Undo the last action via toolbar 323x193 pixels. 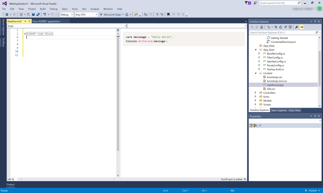pyautogui.click(x=45, y=15)
